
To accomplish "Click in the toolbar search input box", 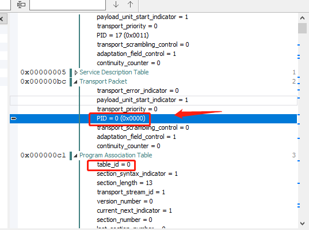I will (67, 5).
